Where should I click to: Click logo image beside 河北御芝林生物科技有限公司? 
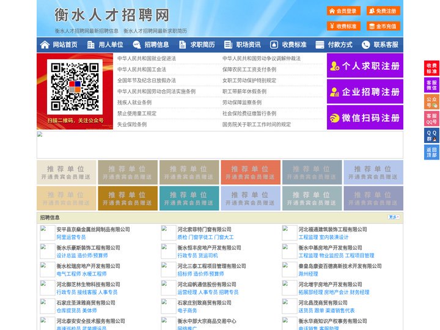pos(47,288)
